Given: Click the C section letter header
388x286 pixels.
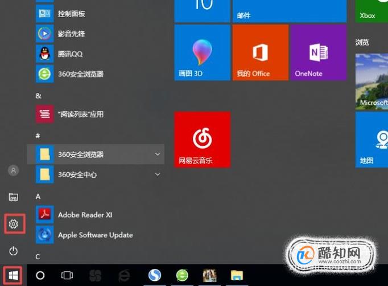Looking at the screenshot, I should click(38, 257).
